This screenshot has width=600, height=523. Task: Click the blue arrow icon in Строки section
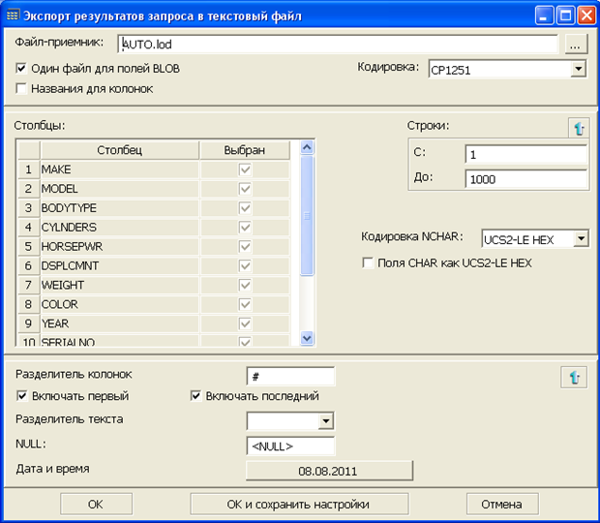[577, 127]
